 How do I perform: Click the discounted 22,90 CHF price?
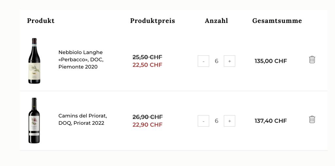[x=148, y=124]
